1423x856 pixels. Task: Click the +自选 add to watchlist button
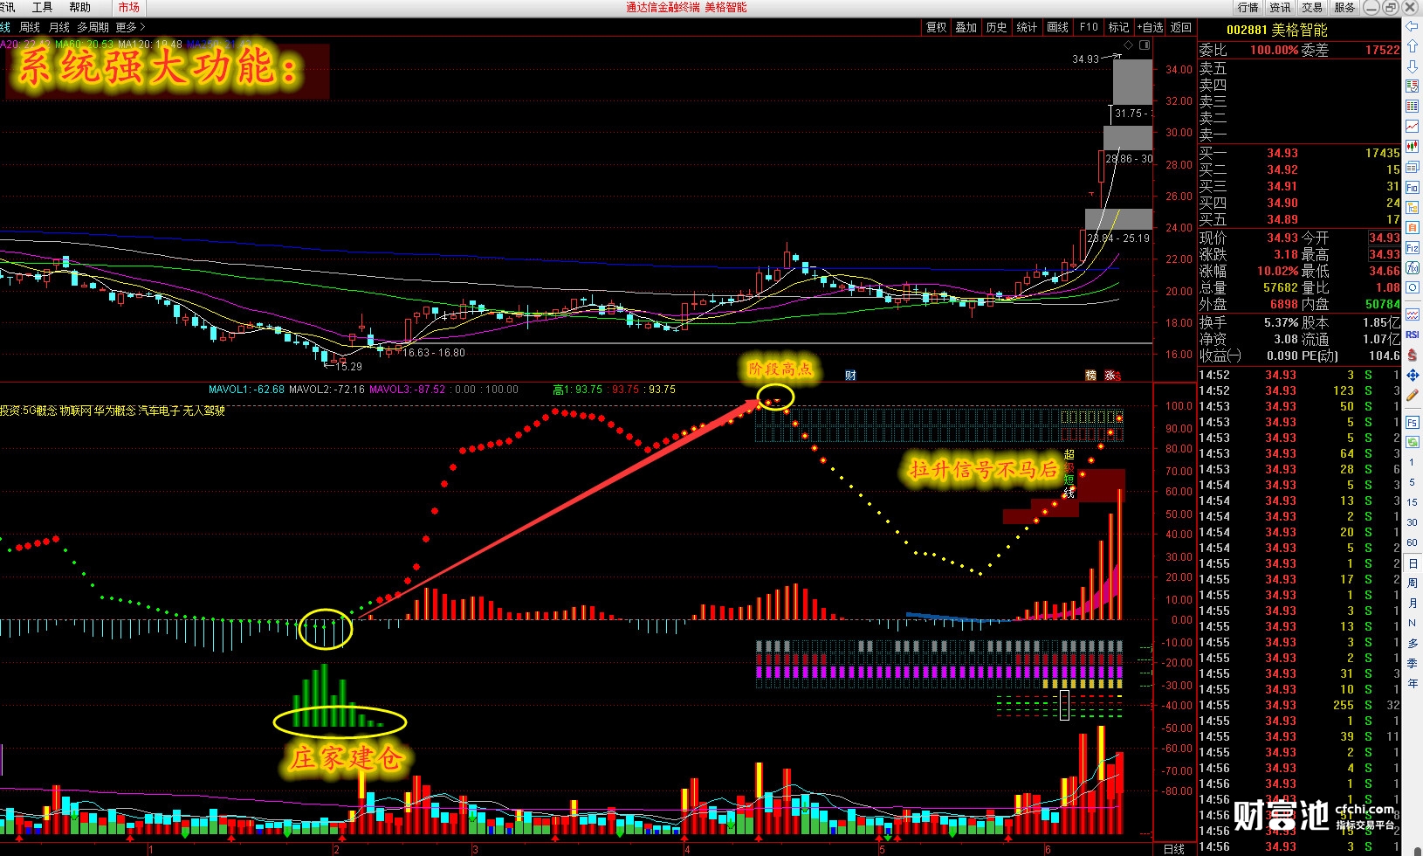1150,27
